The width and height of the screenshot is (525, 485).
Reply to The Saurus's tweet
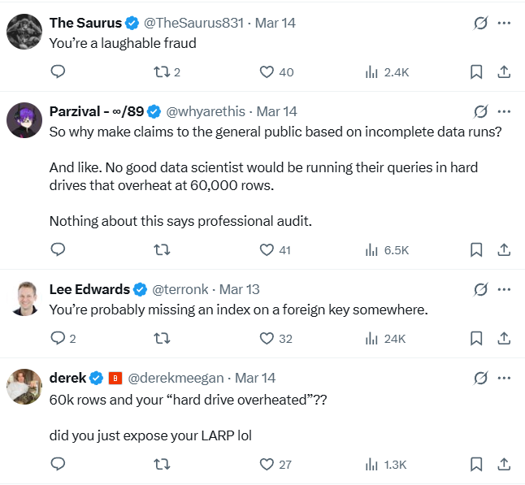(x=58, y=72)
